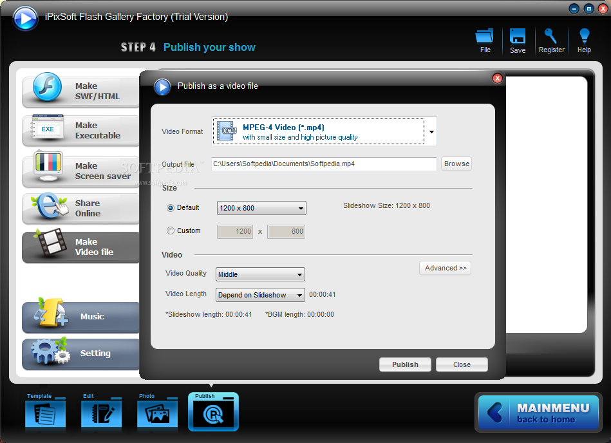Open Setting gears icon
The image size is (611, 443).
pos(50,351)
